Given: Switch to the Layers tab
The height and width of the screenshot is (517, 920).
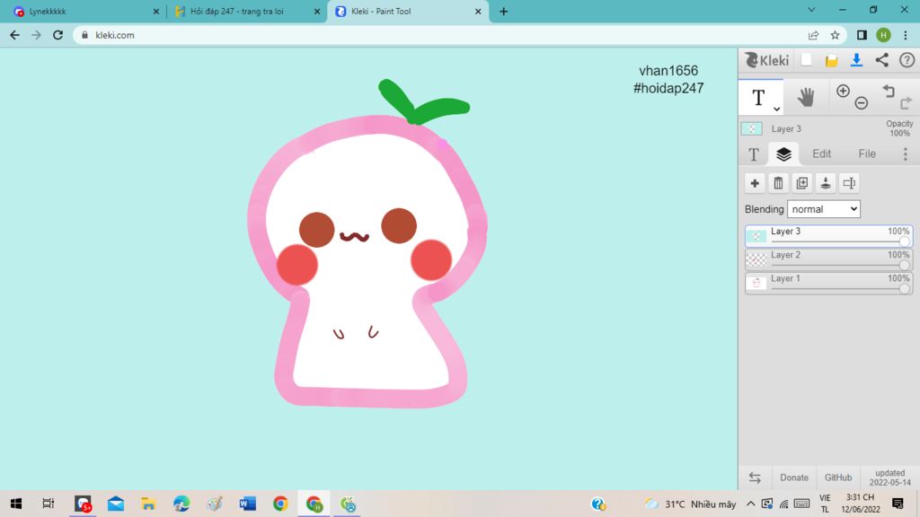Looking at the screenshot, I should 783,154.
